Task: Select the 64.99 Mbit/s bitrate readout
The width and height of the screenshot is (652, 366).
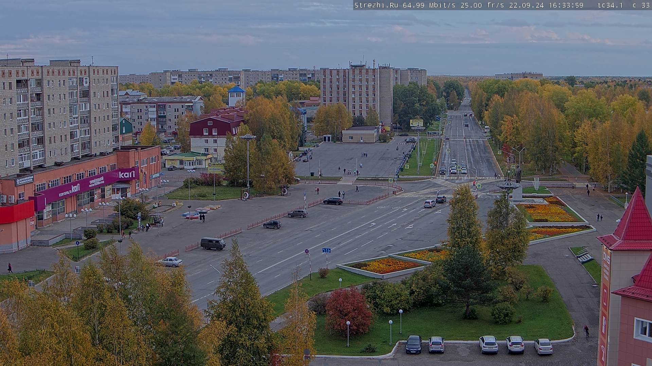Action: tap(430, 5)
